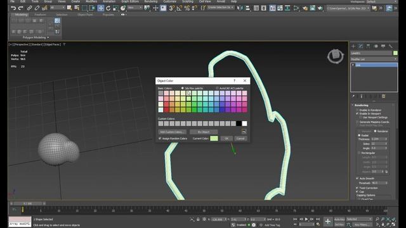This screenshot has height=228, width=406.
Task: Pick the black custom color swatch
Action: (239, 123)
